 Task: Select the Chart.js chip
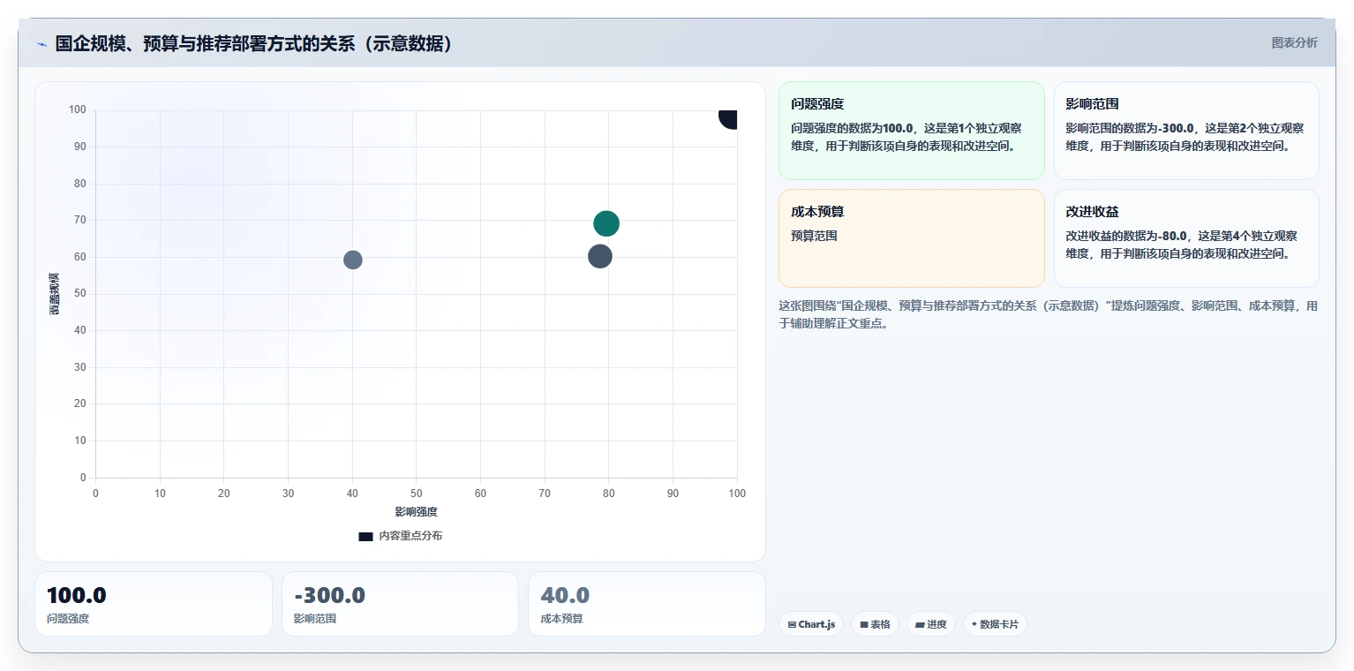[x=811, y=624]
